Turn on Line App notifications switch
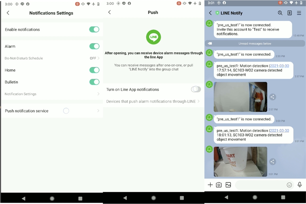The width and height of the screenshot is (306, 204). 196,89
